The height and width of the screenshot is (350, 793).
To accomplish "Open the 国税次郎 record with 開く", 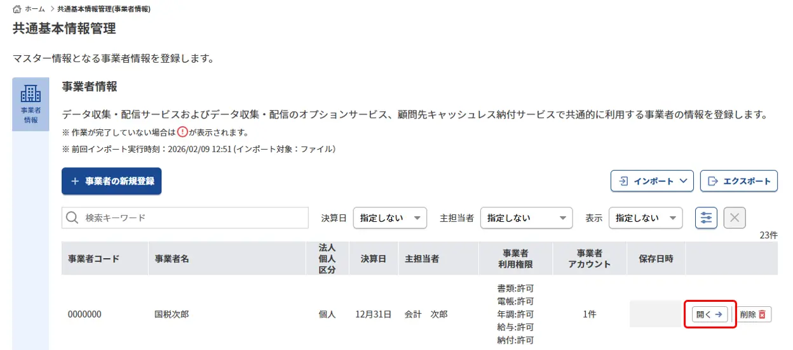I will pyautogui.click(x=710, y=314).
